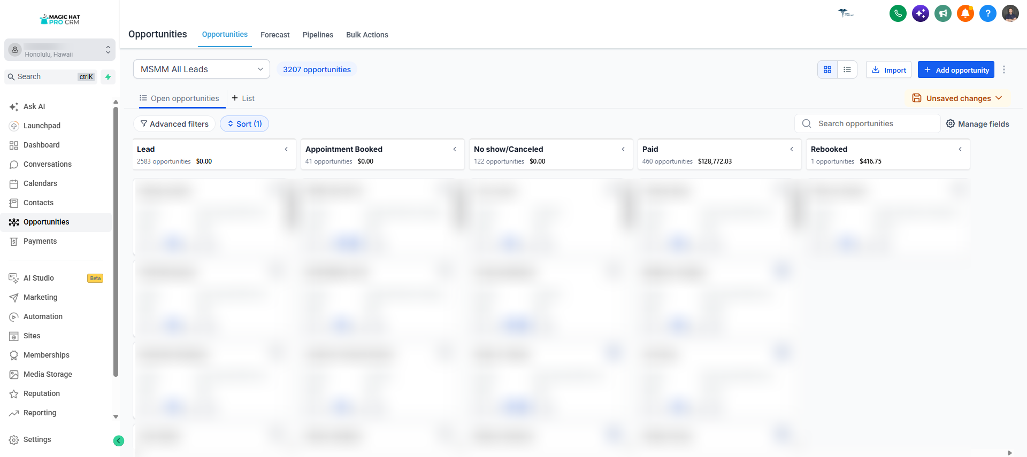Expand the Unsaved changes dropdown
1027x457 pixels.
(957, 98)
